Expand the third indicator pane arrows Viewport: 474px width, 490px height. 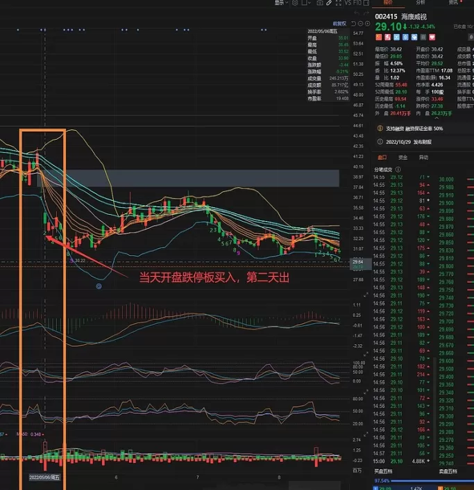(366, 391)
